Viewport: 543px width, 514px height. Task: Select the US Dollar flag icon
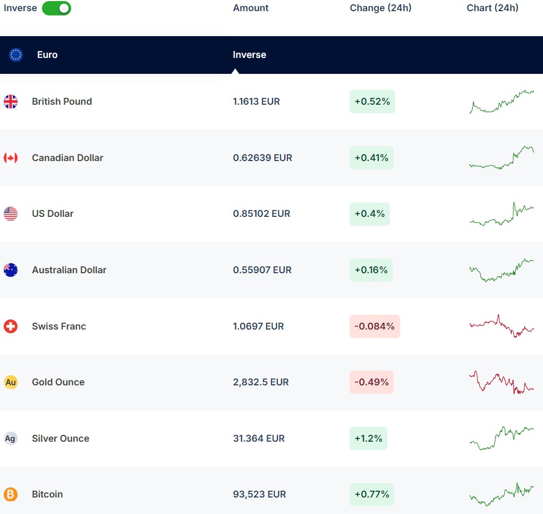pyautogui.click(x=11, y=214)
